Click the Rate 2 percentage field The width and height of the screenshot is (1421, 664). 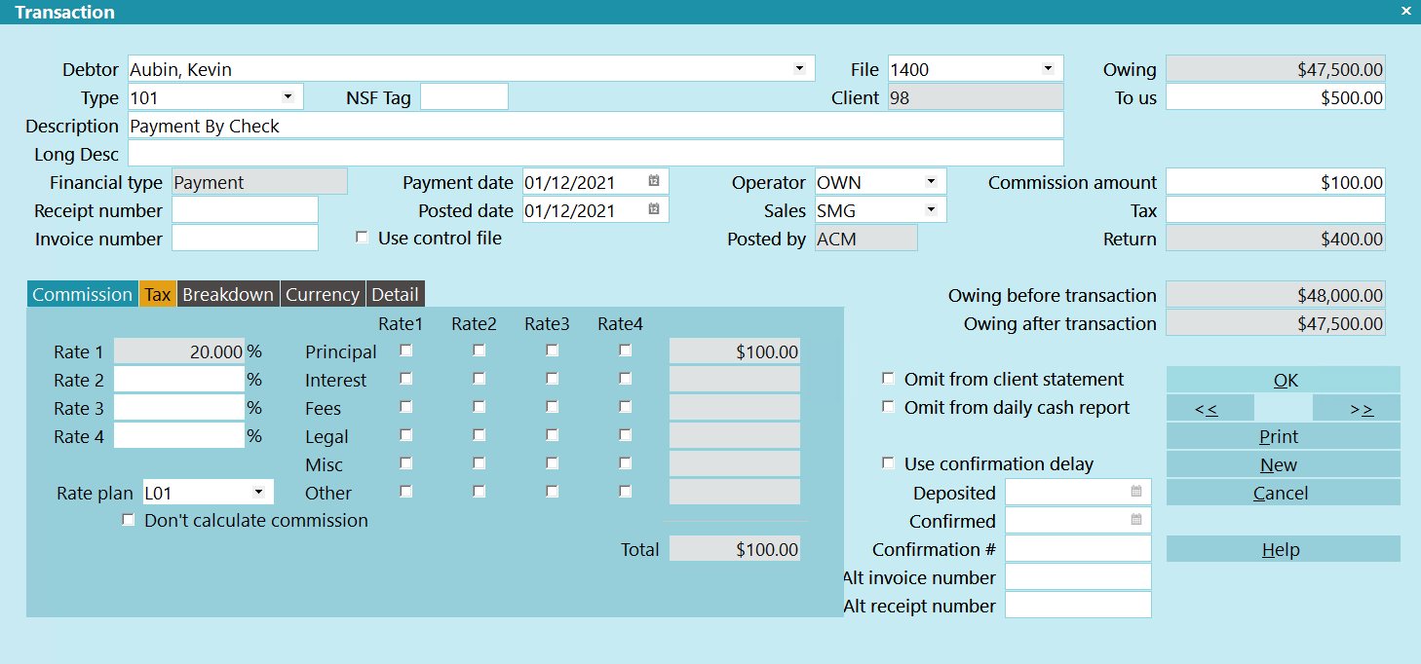click(x=179, y=379)
